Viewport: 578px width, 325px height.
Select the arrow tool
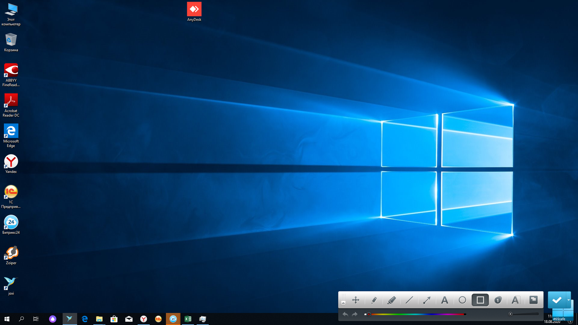(427, 300)
